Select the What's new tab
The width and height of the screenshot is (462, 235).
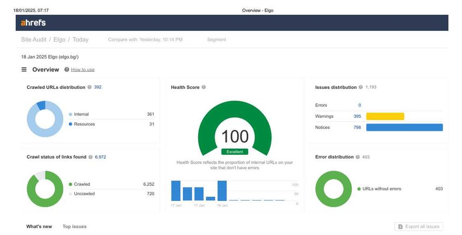(x=39, y=227)
